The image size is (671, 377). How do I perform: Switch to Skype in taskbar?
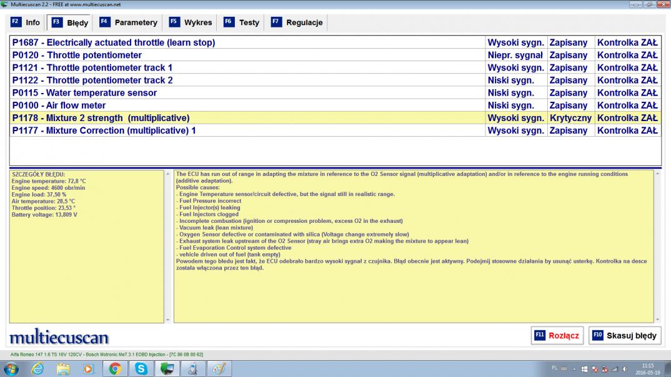pyautogui.click(x=141, y=368)
